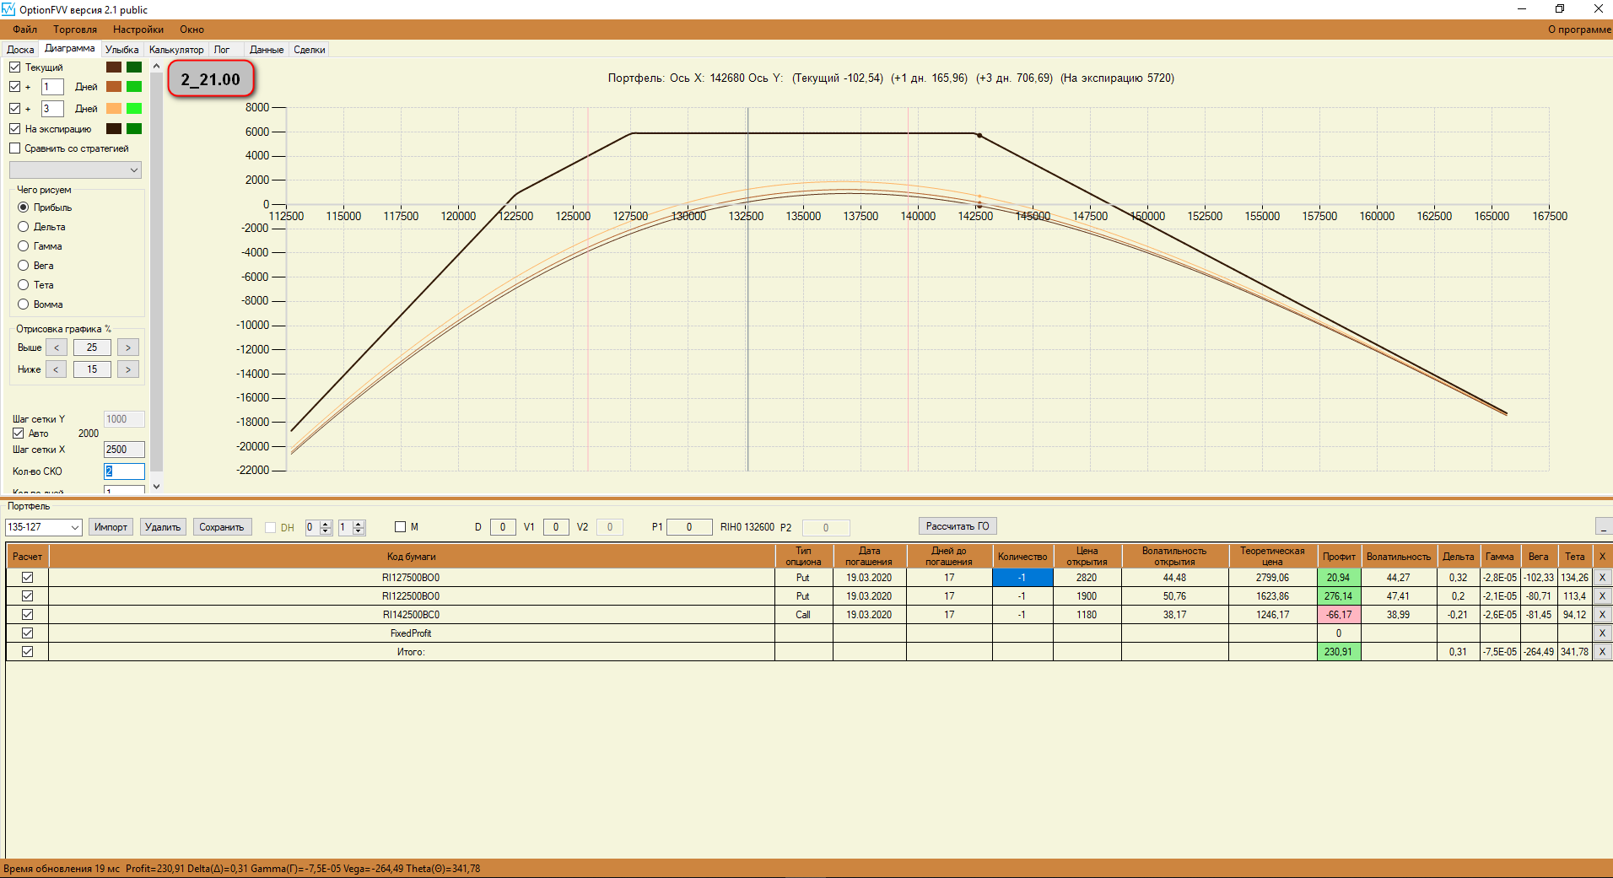Uncheck the Расчет box for RI142500BC0
This screenshot has height=878, width=1613.
pyautogui.click(x=28, y=615)
